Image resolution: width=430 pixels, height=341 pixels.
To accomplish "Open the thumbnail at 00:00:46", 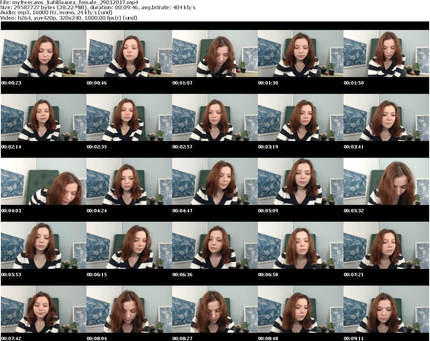I will 129,53.
